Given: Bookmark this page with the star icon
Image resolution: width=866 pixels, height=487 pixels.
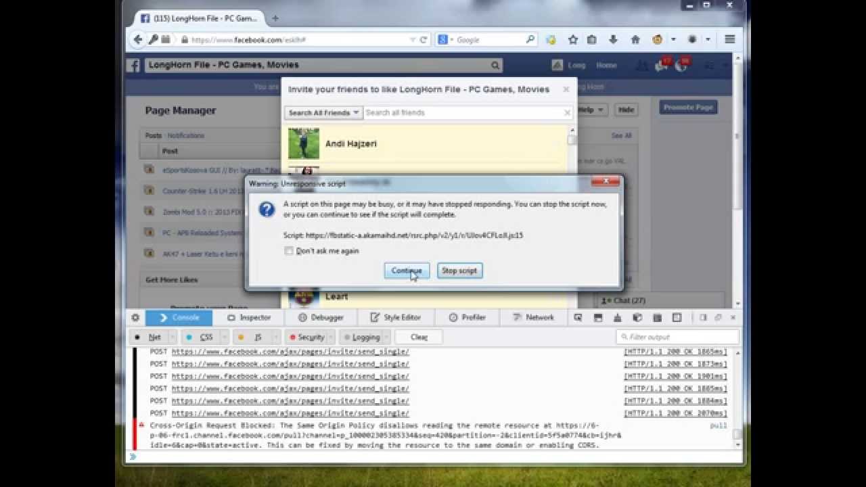Looking at the screenshot, I should [573, 40].
